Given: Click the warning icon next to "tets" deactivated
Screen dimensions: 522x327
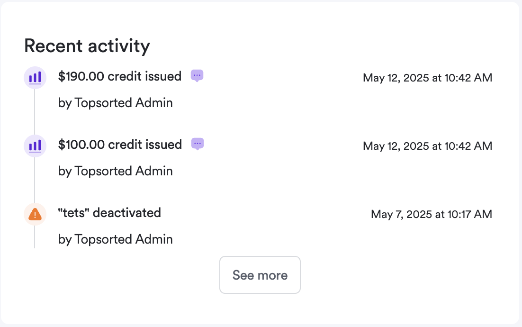Looking at the screenshot, I should (35, 214).
